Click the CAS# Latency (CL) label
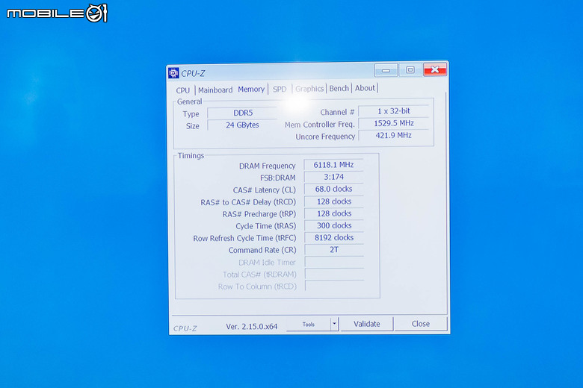The height and width of the screenshot is (388, 583). (264, 190)
